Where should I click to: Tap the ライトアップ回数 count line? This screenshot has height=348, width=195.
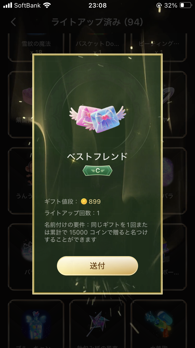pyautogui.click(x=72, y=213)
